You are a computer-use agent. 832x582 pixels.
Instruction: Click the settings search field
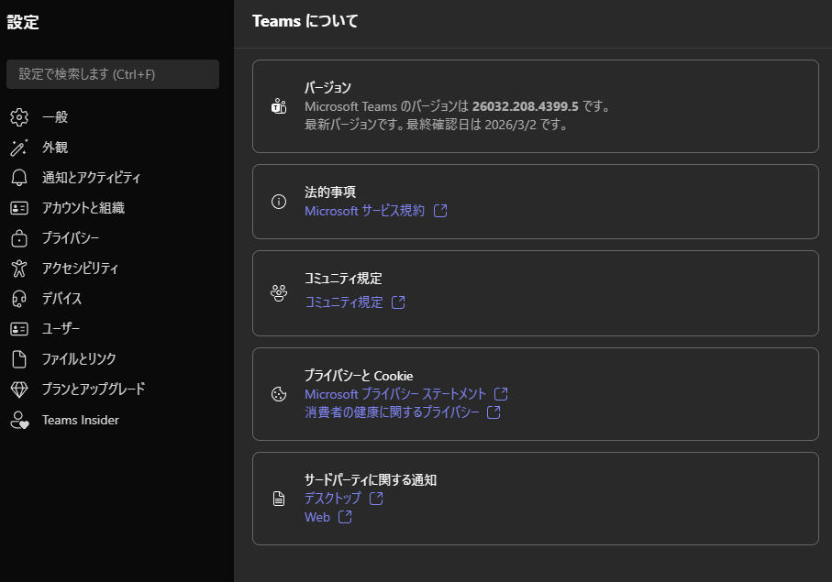coord(112,74)
